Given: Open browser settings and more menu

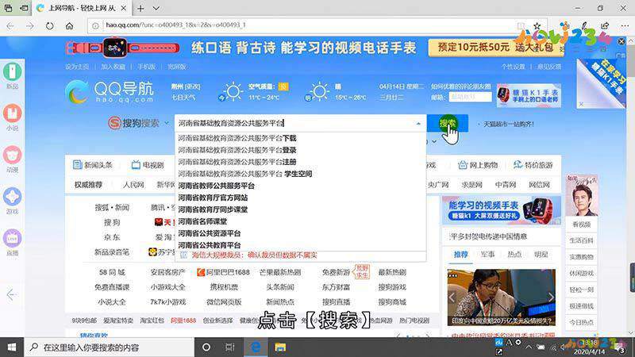Looking at the screenshot, I should (x=625, y=26).
